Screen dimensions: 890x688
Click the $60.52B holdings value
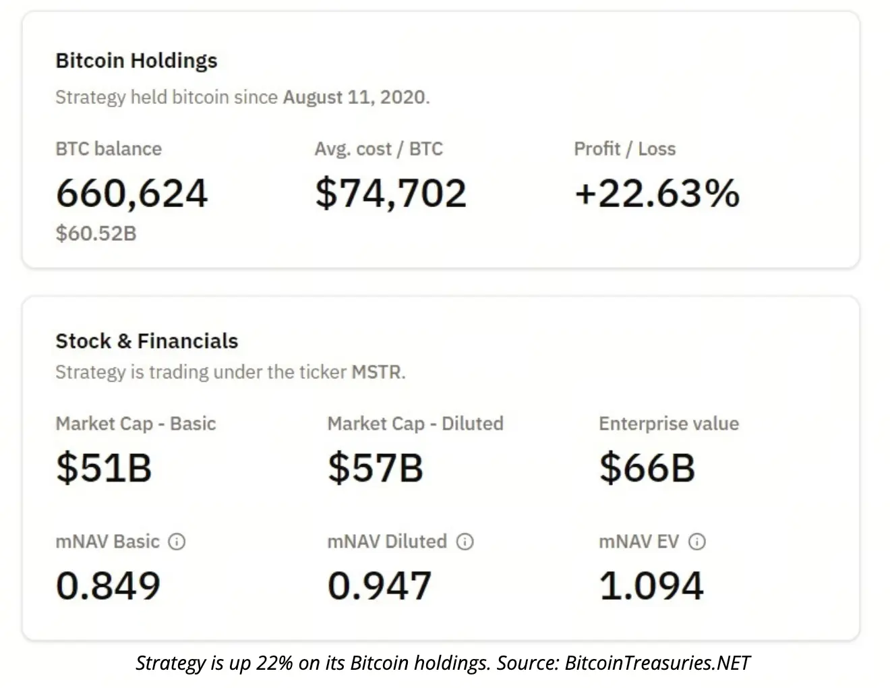point(96,233)
